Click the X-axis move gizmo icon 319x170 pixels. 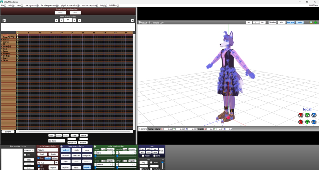[x=301, y=122]
